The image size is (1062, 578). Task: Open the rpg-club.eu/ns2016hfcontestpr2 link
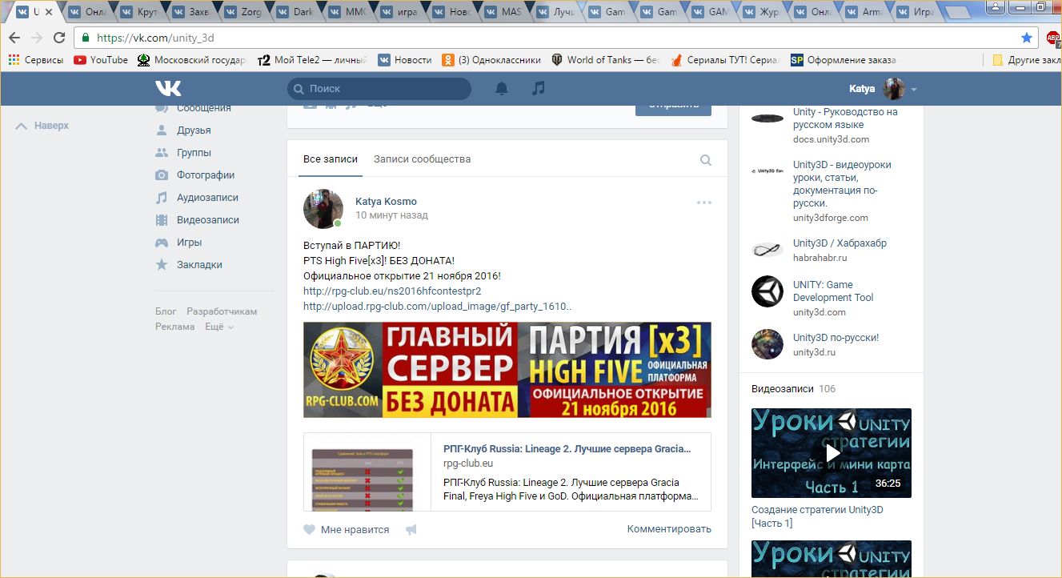point(392,291)
